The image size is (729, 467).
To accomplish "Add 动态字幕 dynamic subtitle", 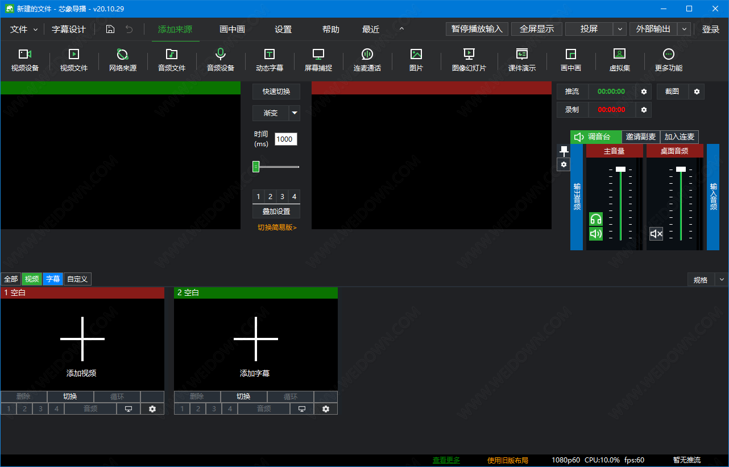I will click(270, 60).
